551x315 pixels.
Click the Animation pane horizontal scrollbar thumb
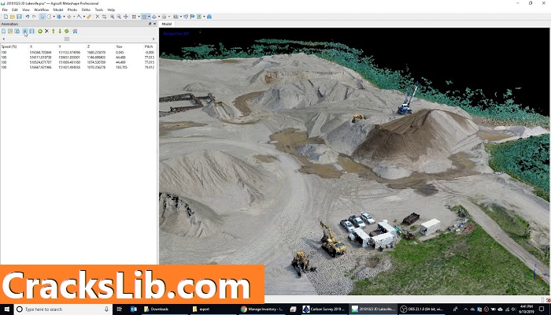[x=67, y=39]
